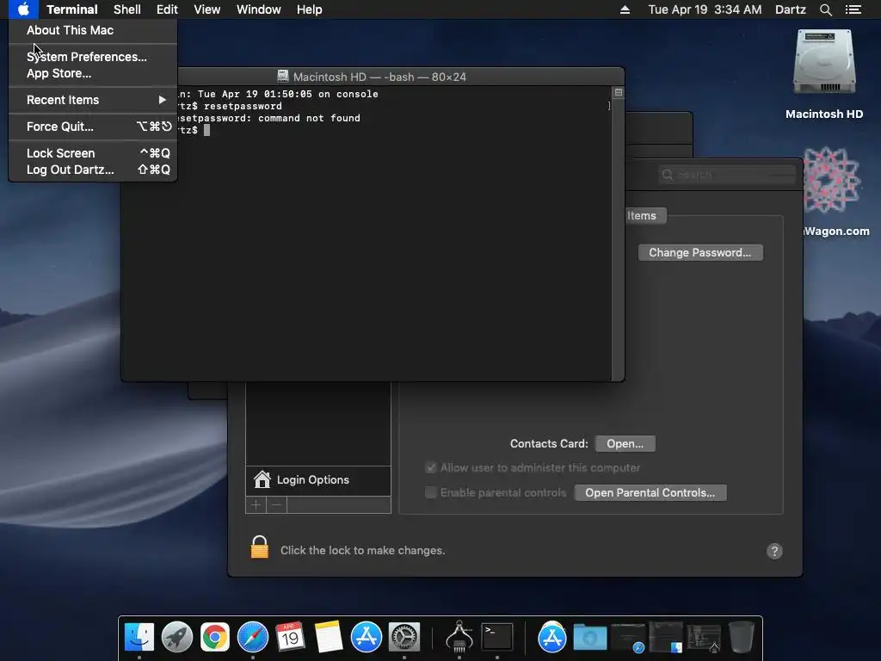
Task: Open the Edit menu
Action: tap(167, 9)
